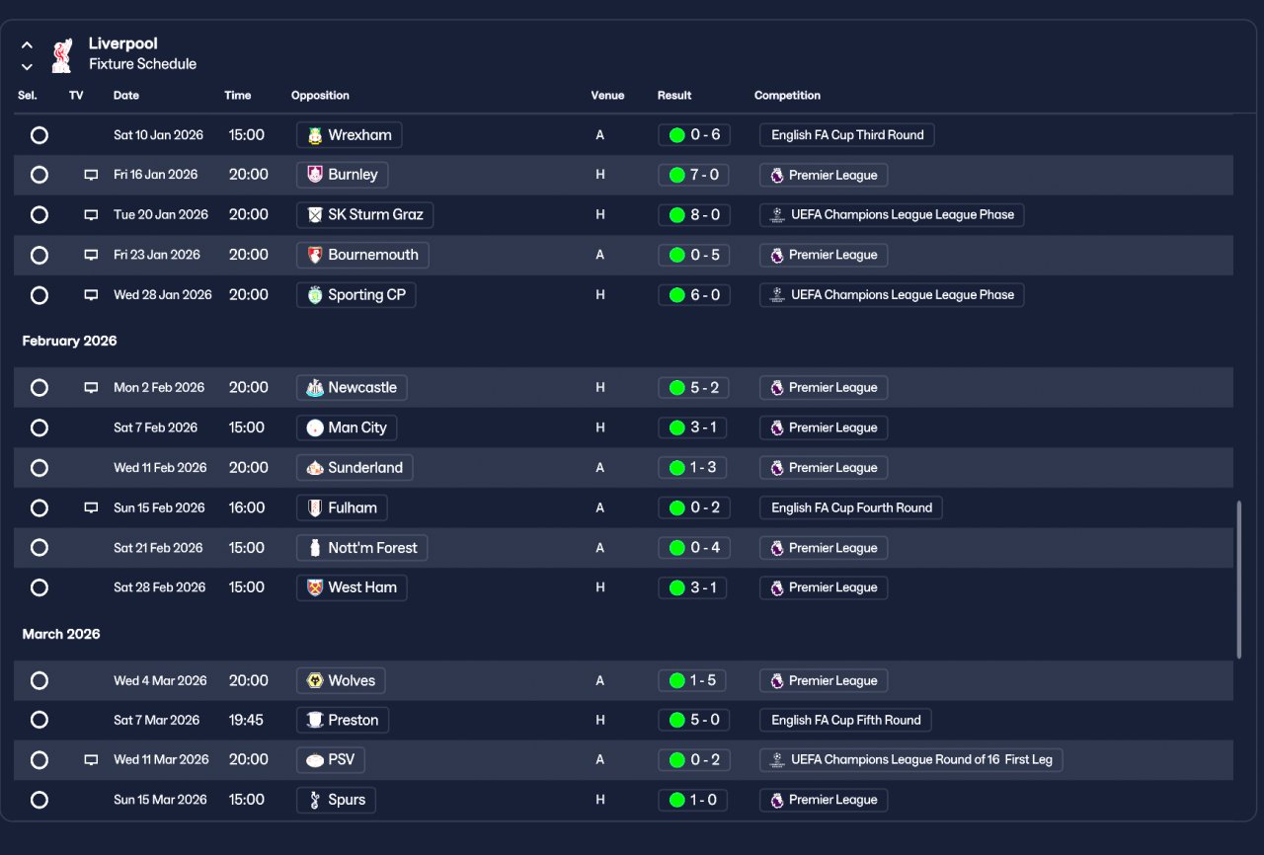
Task: Click the down chevron beside Liverpool crest
Action: point(27,67)
